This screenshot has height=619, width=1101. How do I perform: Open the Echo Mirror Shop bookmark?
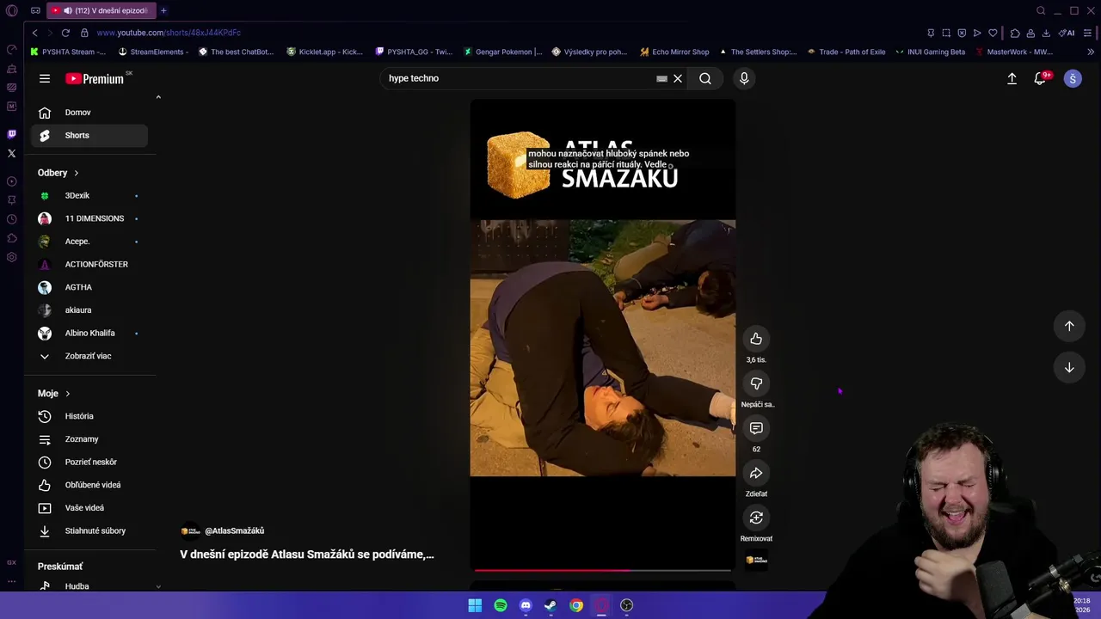pos(675,52)
